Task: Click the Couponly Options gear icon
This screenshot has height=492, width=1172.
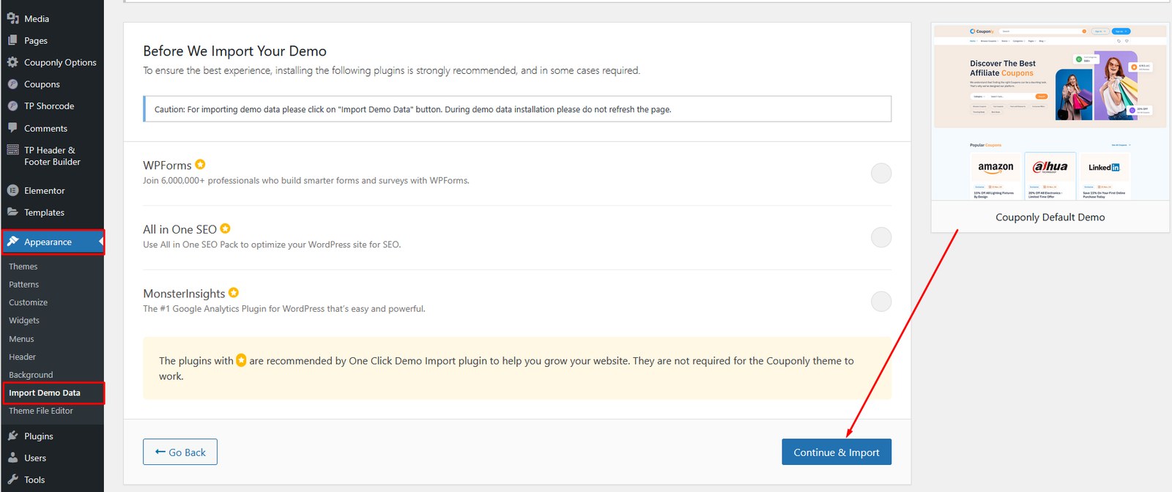Action: coord(12,62)
